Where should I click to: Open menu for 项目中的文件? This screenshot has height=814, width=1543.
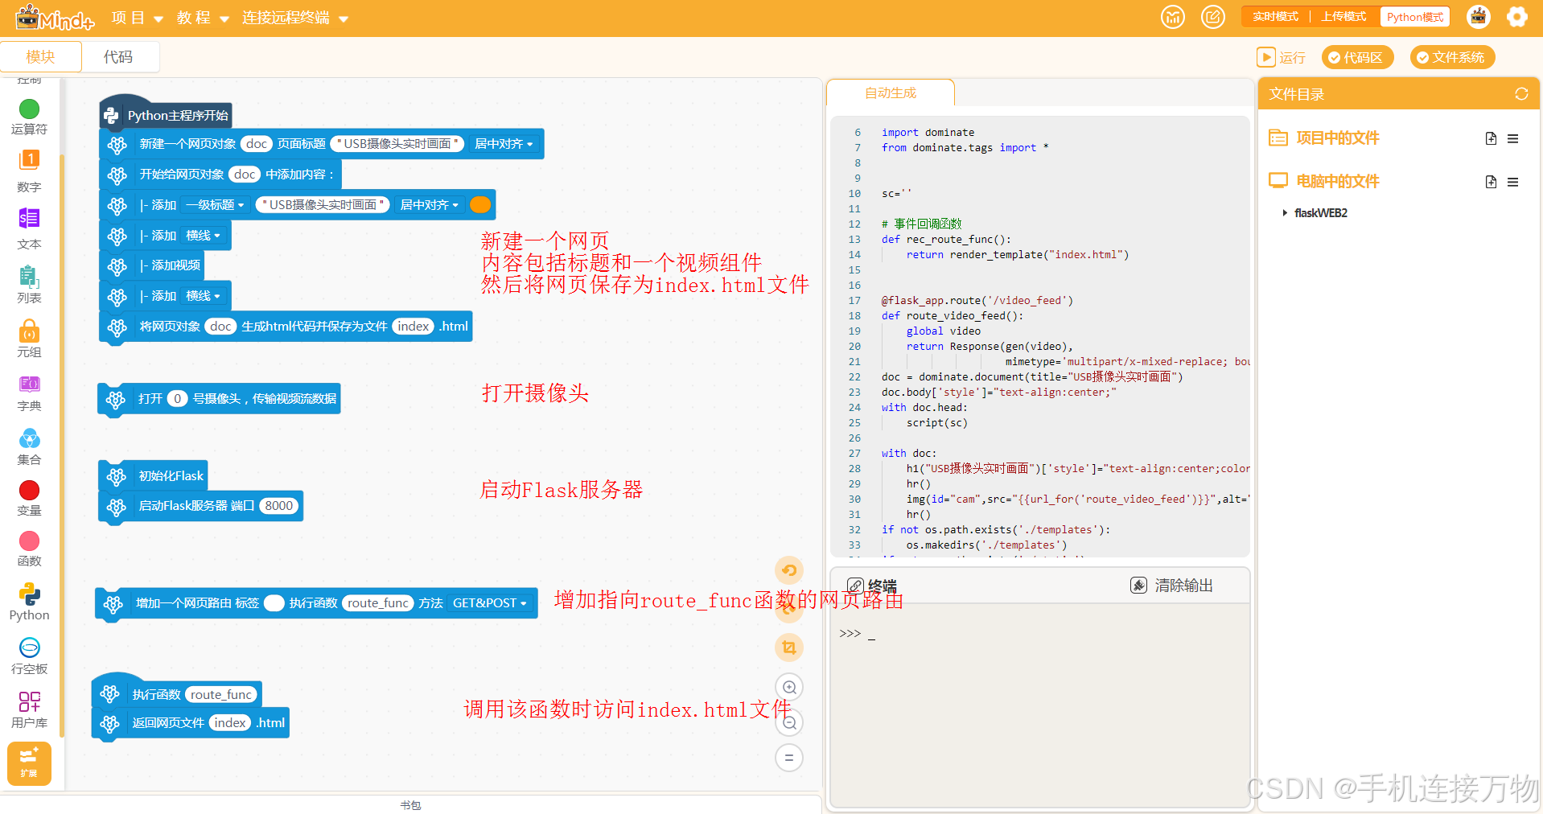[1513, 138]
